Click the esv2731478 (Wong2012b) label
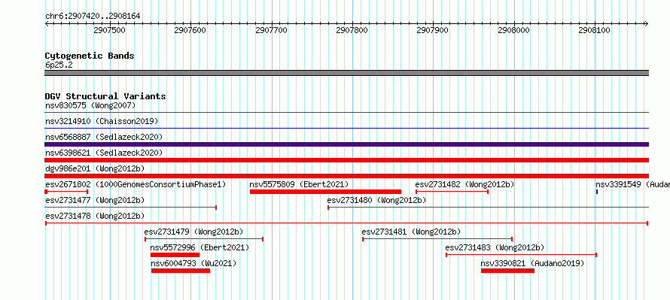Screen dimensions: 670x300 95,216
